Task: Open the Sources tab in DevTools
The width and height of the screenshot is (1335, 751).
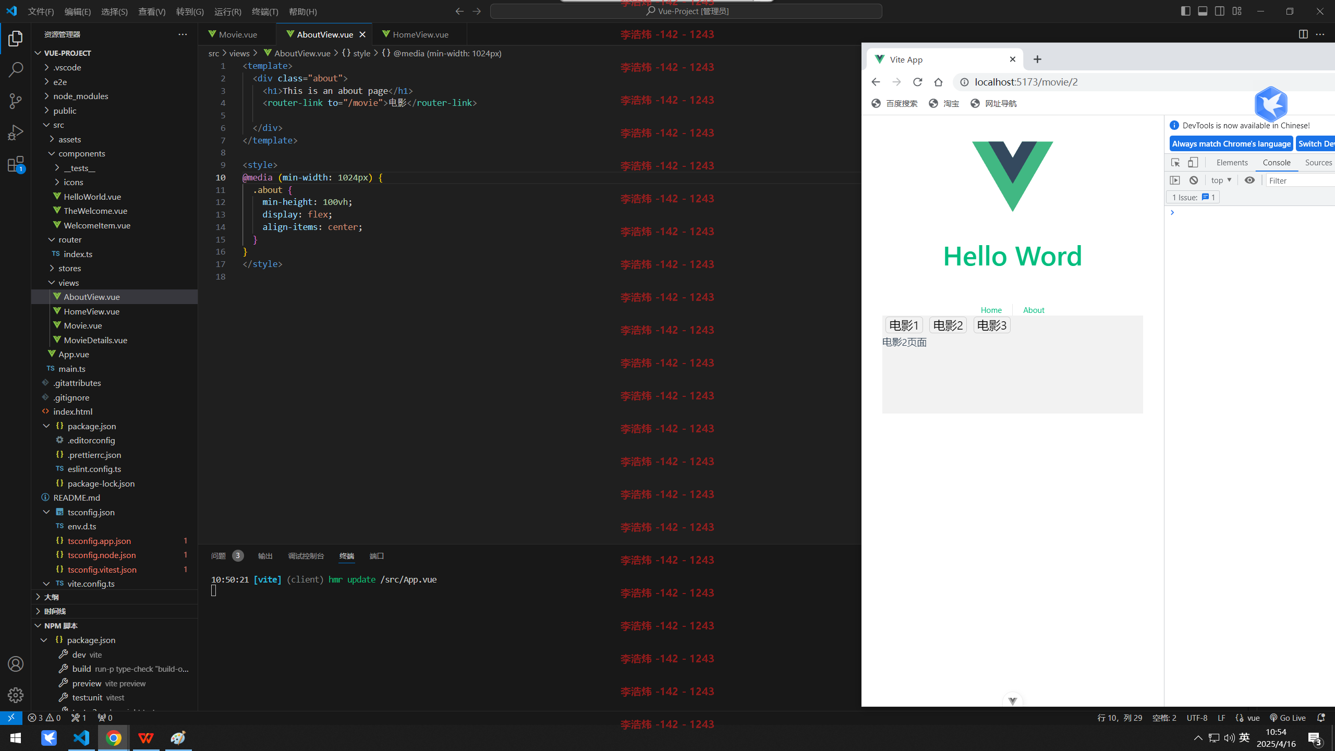Action: point(1318,163)
